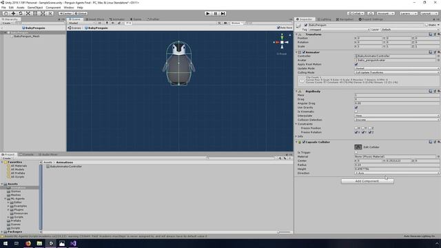Open the Component menu
This screenshot has height=248, width=441.
53,8
